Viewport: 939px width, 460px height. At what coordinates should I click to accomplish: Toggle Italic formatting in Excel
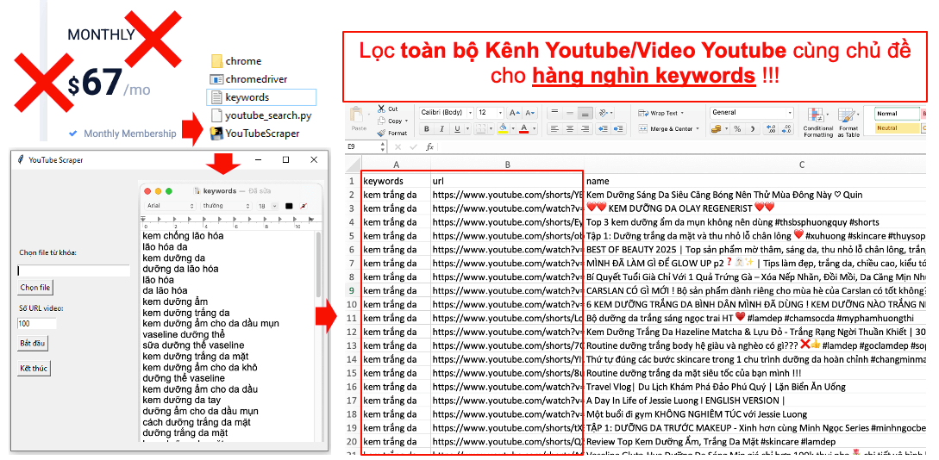coord(442,128)
